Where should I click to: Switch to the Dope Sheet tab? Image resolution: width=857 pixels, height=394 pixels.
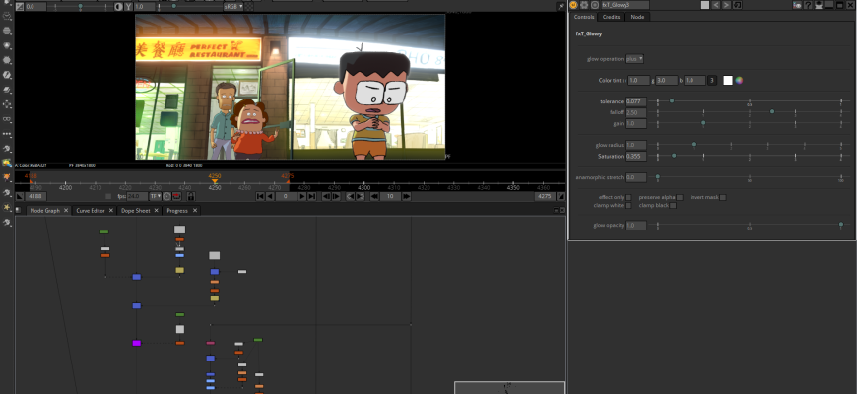(x=136, y=211)
